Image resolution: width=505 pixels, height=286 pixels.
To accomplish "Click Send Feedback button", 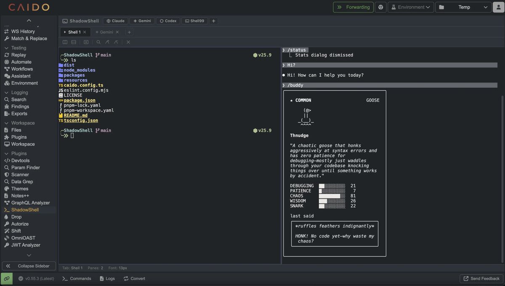I will pyautogui.click(x=481, y=278).
